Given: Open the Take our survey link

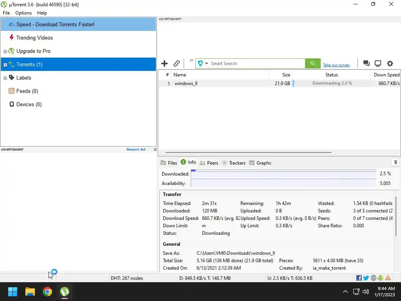Looking at the screenshot, I should coord(336,65).
